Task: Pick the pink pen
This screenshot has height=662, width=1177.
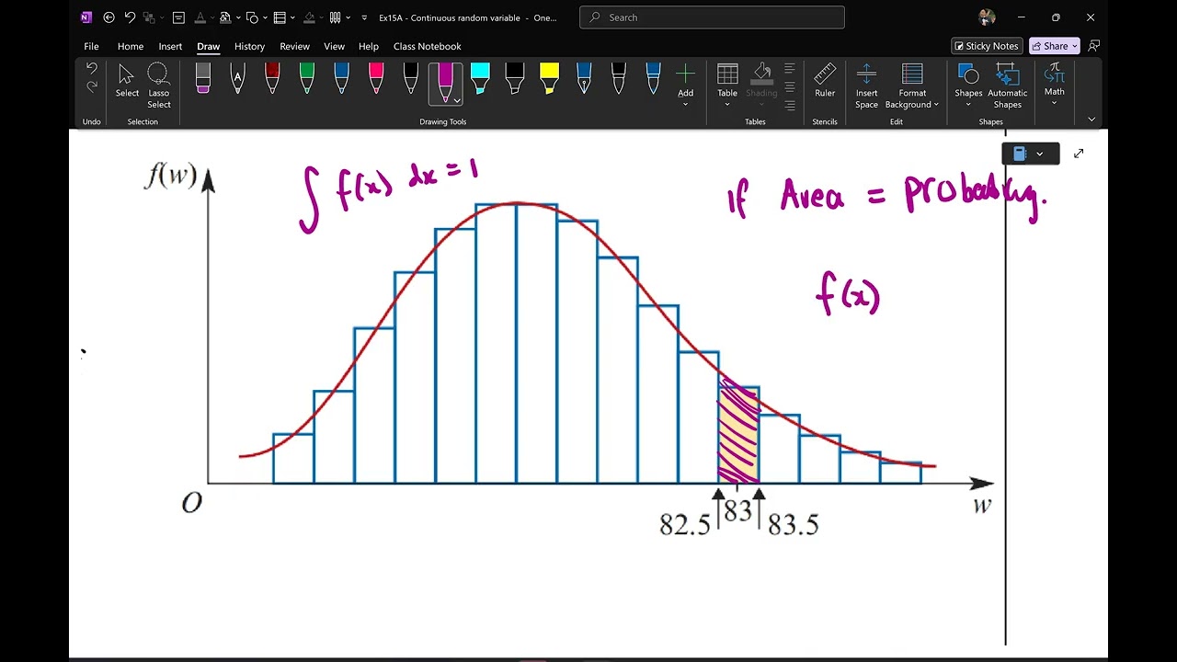Action: [376, 78]
